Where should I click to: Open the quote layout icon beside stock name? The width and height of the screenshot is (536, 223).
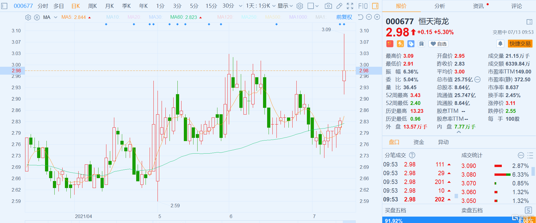[x=529, y=22]
